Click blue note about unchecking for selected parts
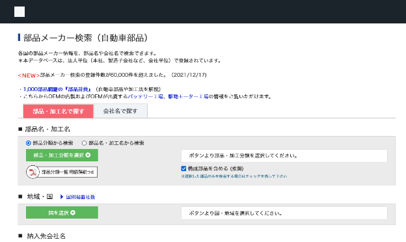Screen dimensions: 406x242 pos(234,176)
